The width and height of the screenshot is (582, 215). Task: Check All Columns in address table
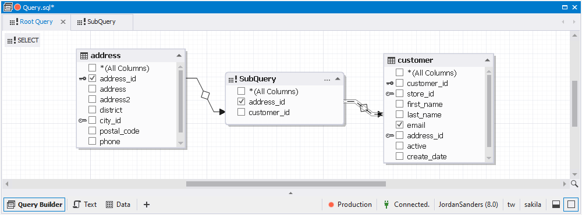click(92, 68)
